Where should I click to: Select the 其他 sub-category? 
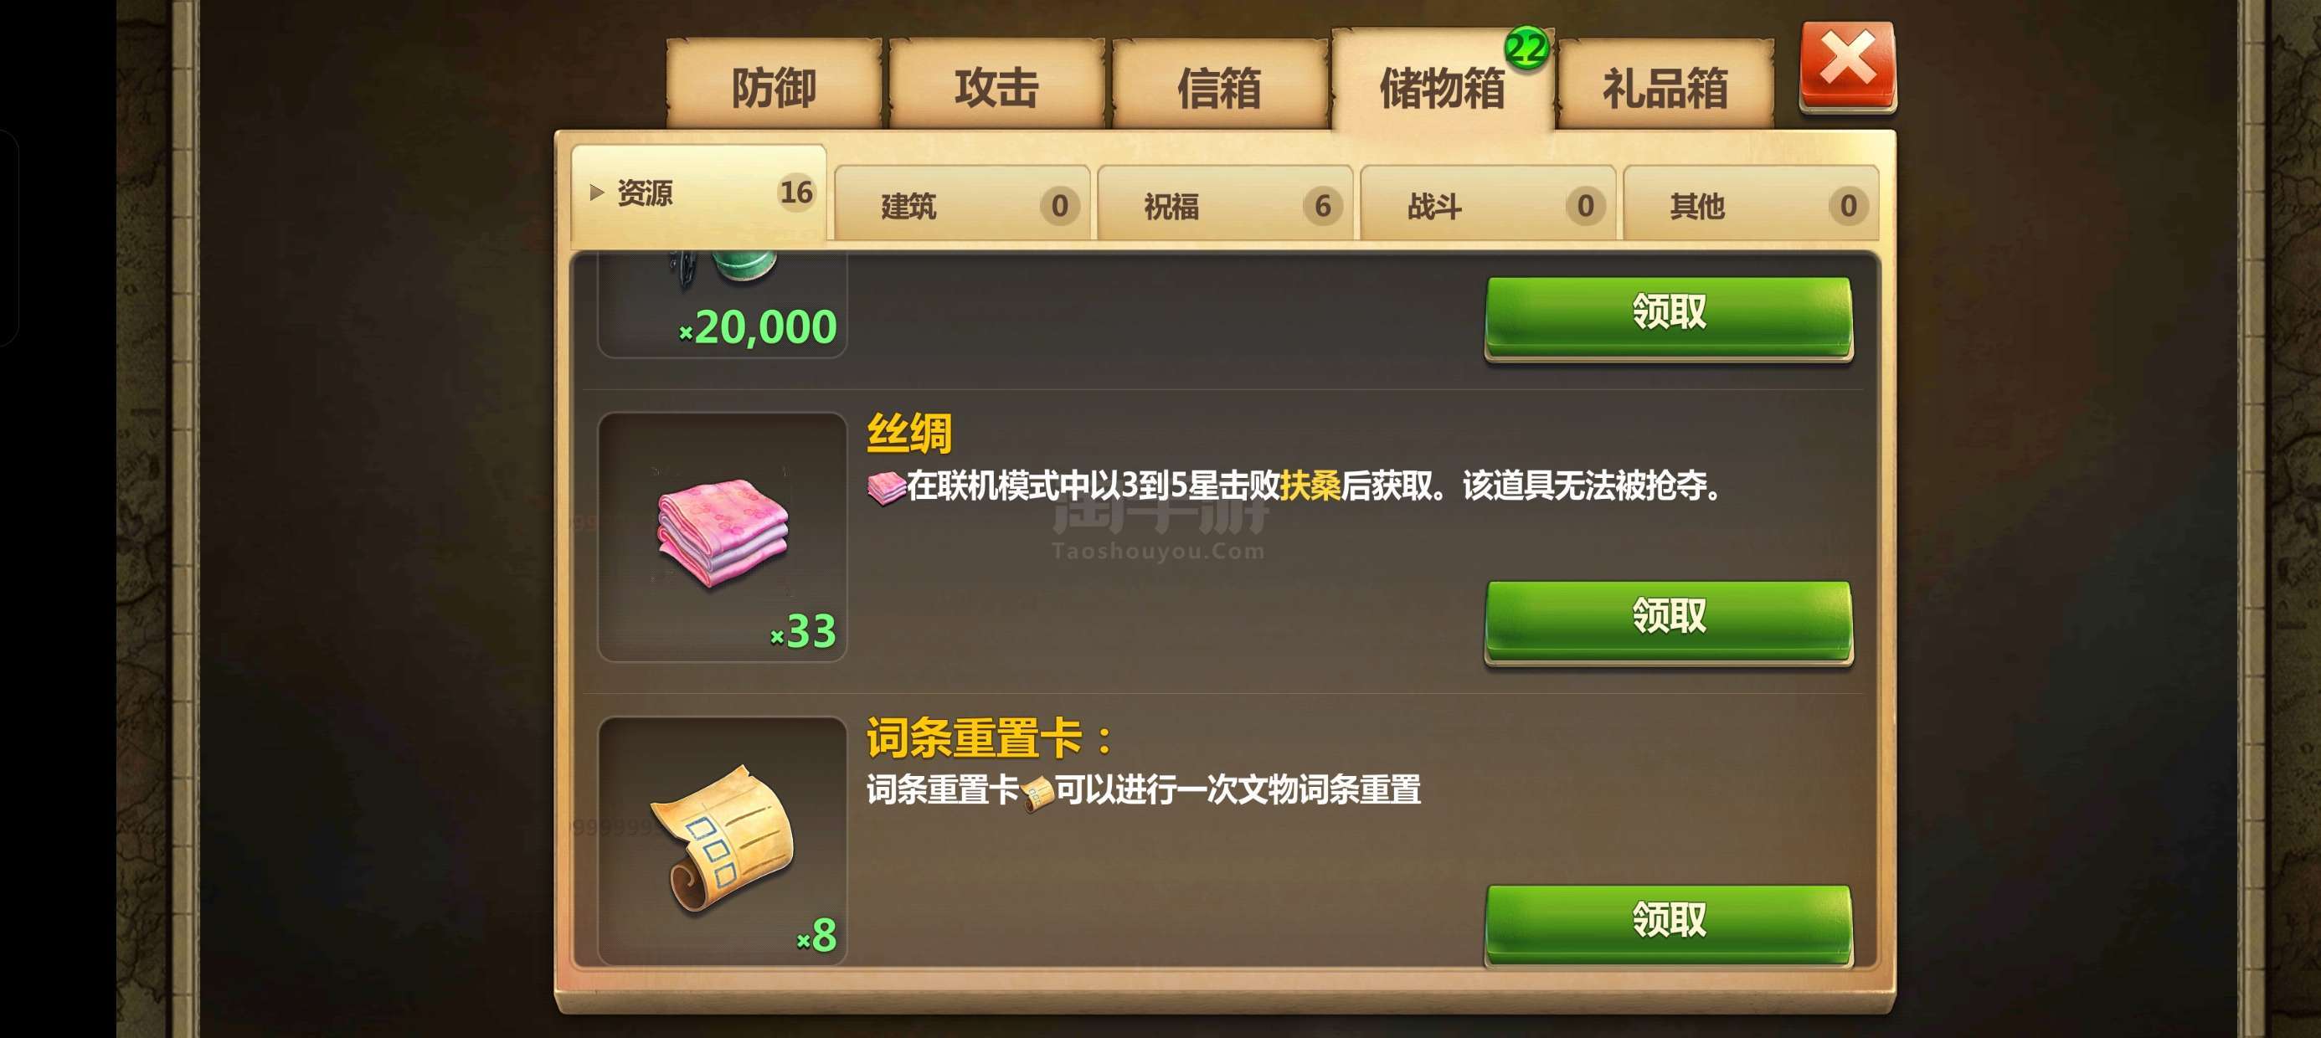point(1751,204)
